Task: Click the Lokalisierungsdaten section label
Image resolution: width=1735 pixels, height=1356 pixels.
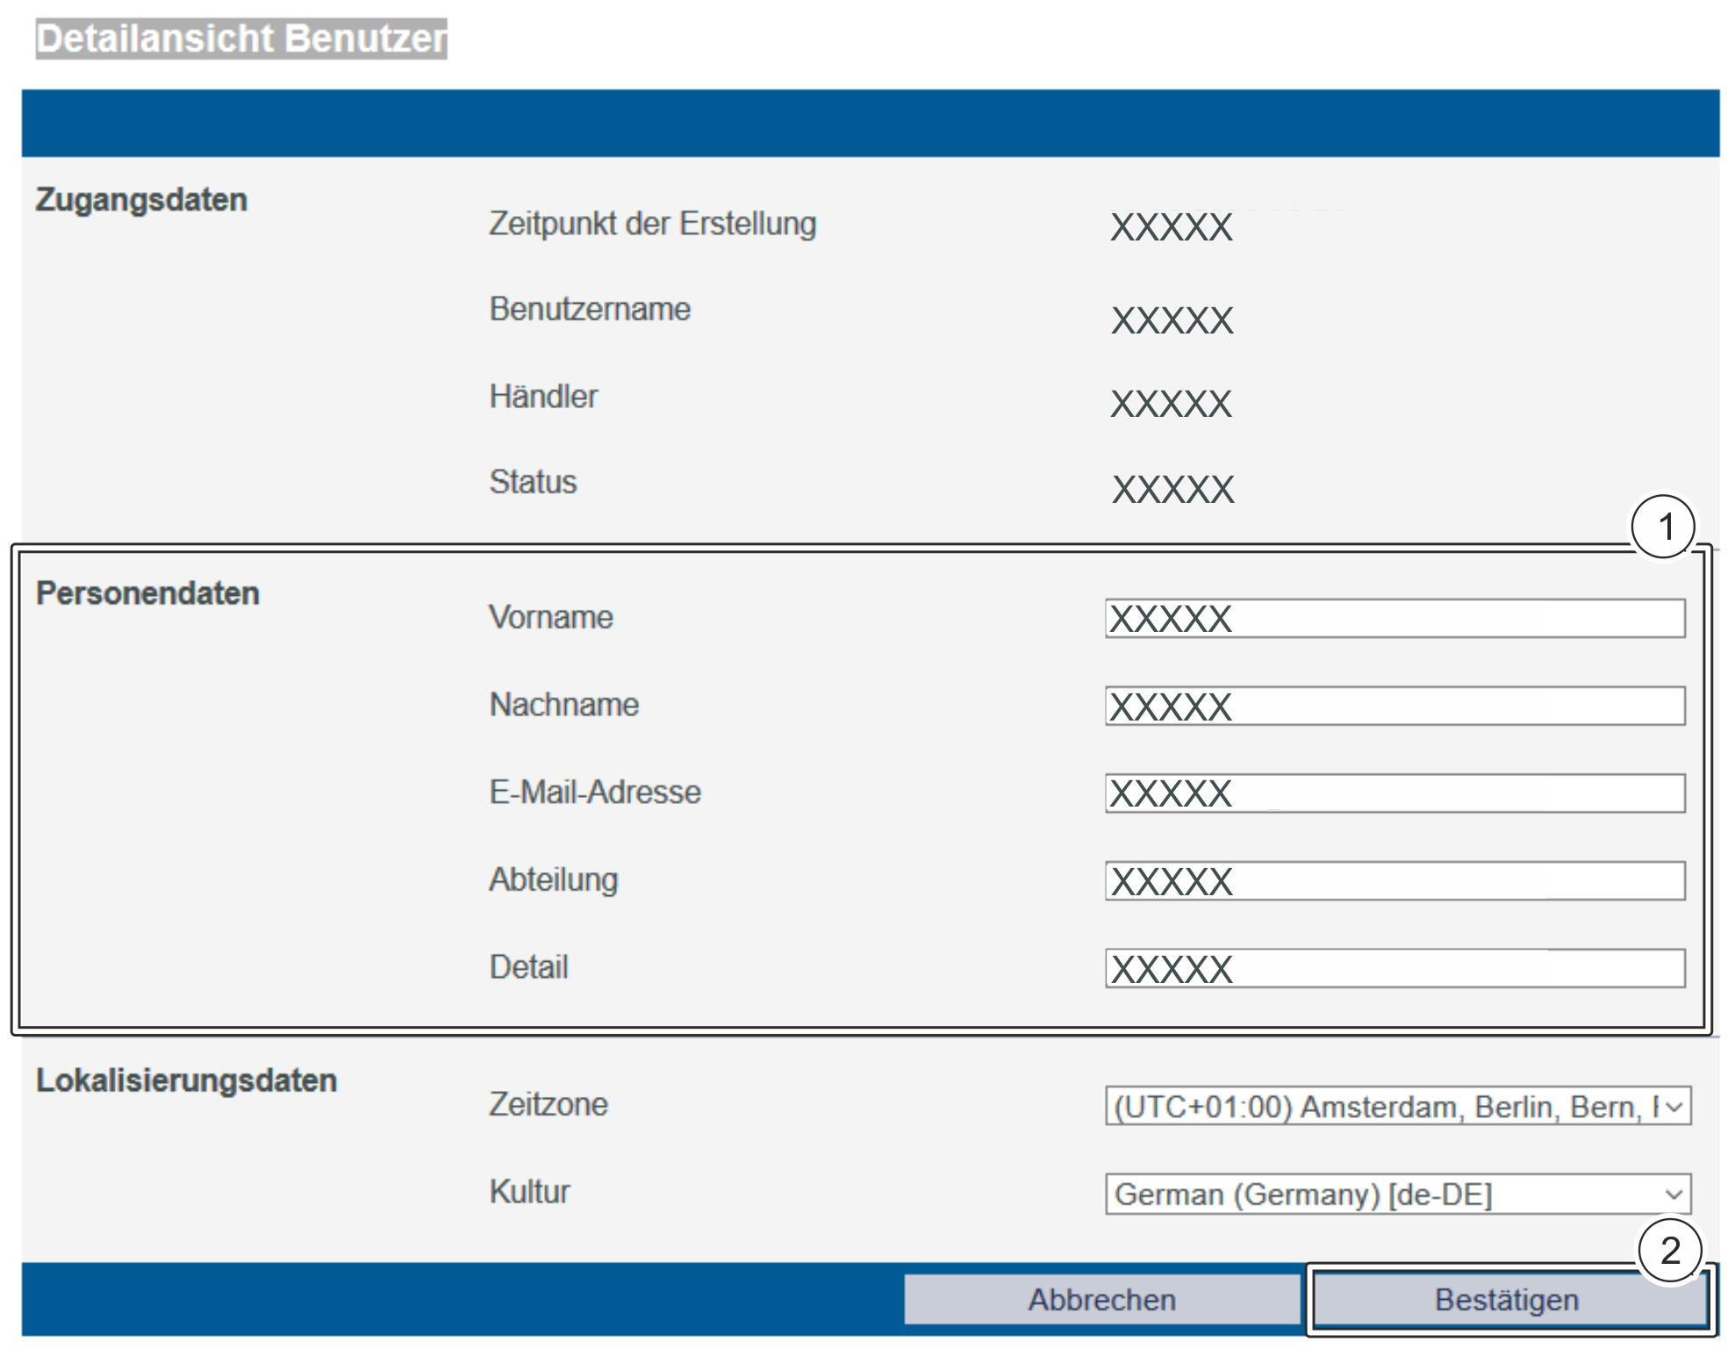Action: pos(186,1080)
